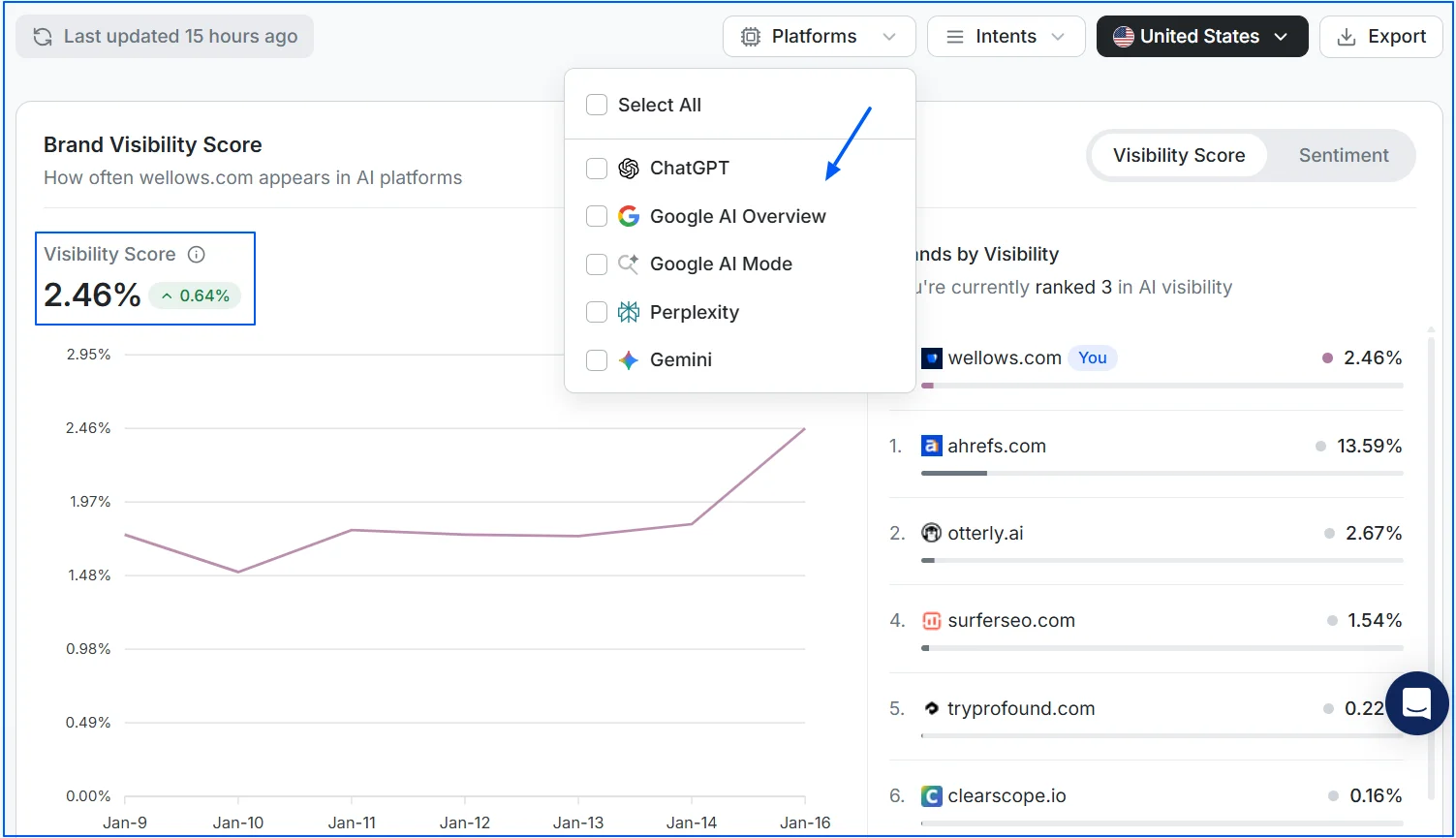Screen dimensions: 1456x838
Task: Select the Perplexity option label
Action: tap(695, 312)
